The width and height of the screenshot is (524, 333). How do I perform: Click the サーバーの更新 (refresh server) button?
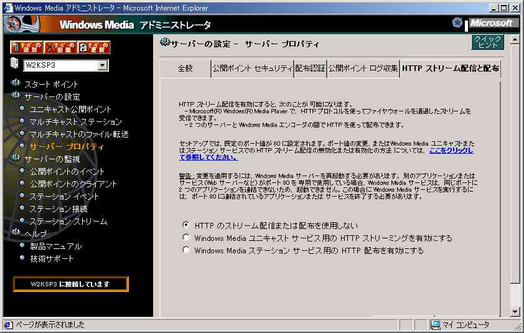click(94, 47)
